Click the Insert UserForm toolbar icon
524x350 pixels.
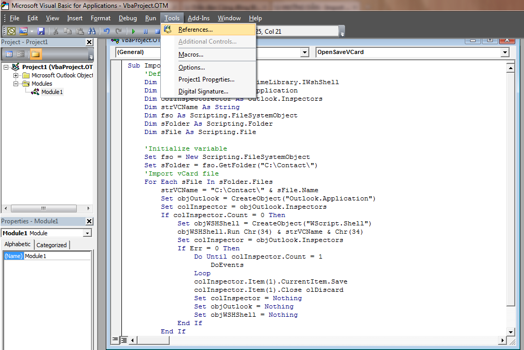tap(23, 31)
